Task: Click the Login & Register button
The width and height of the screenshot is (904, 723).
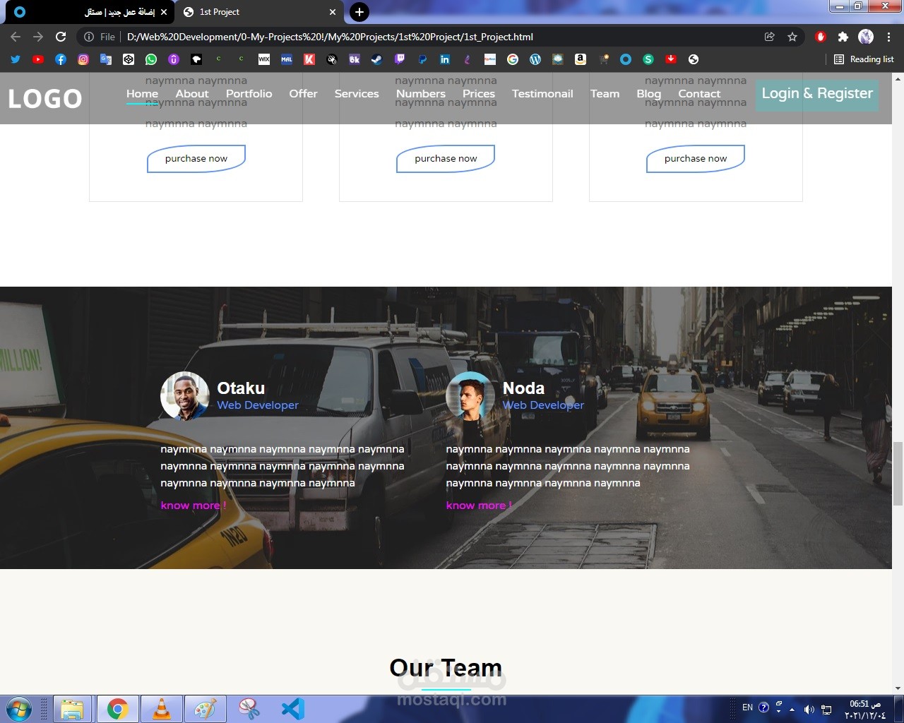Action: coord(817,94)
